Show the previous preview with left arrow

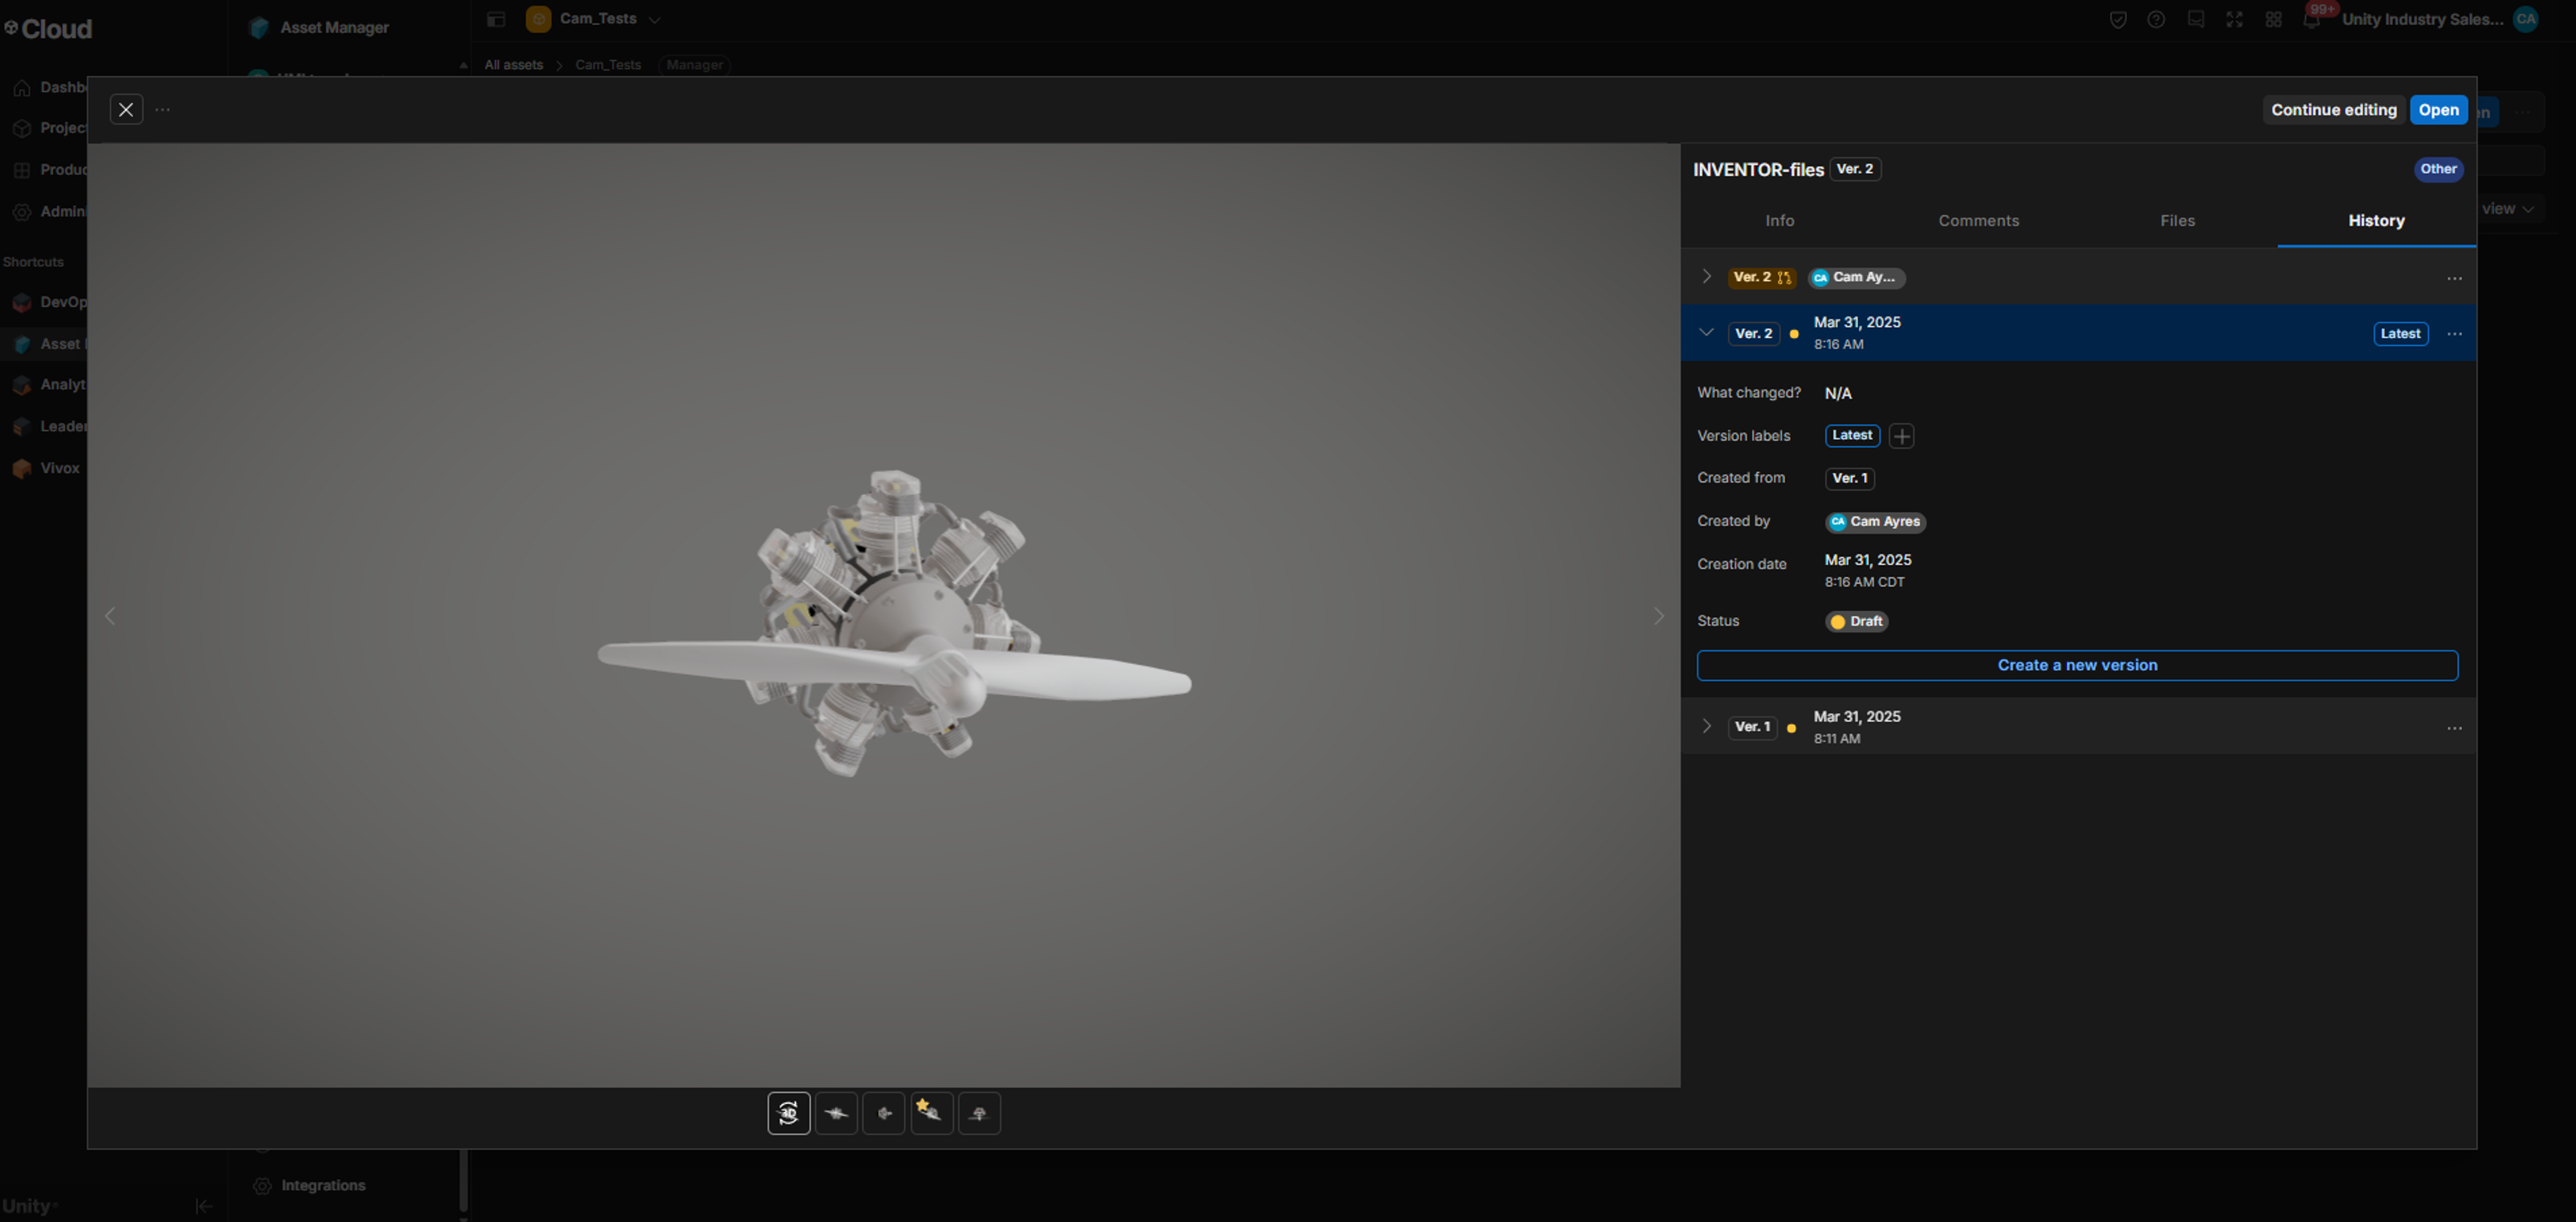click(110, 616)
